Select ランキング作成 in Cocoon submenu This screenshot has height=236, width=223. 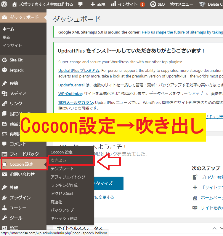(x=64, y=185)
